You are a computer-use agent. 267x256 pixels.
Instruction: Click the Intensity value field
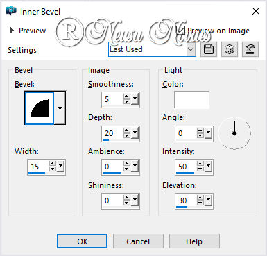click(186, 167)
